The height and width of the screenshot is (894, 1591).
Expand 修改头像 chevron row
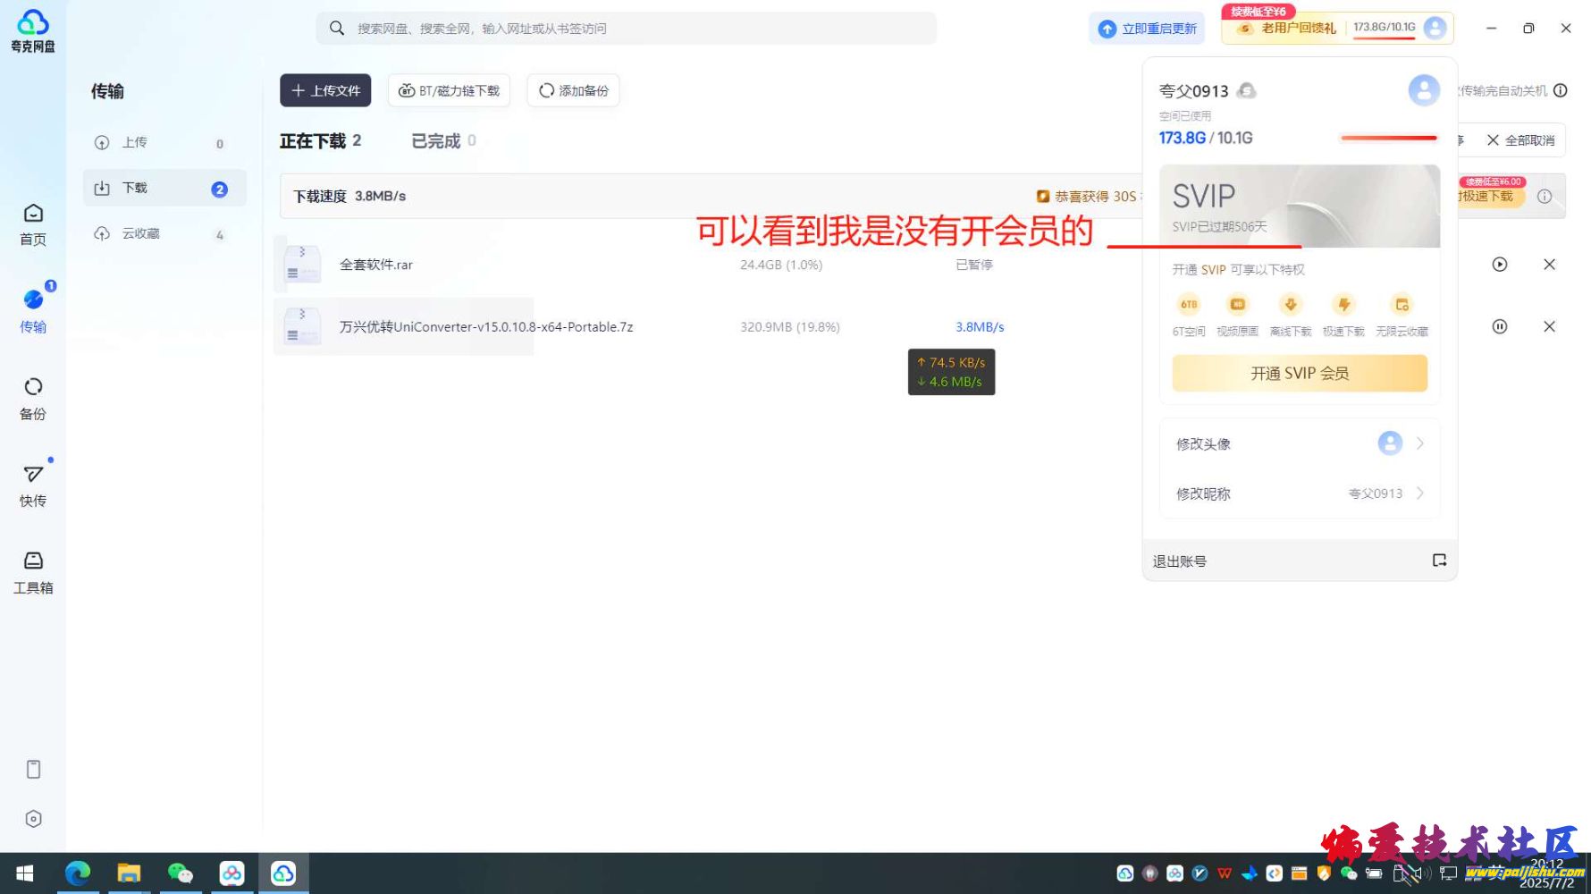[1419, 444]
